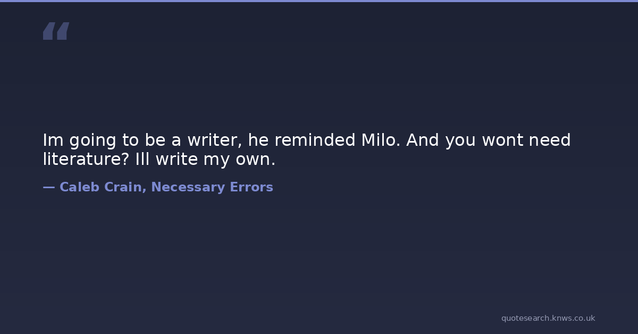Viewport: 638px width, 334px height.
Task: Click the word "reminded" in the quote
Action: point(315,140)
